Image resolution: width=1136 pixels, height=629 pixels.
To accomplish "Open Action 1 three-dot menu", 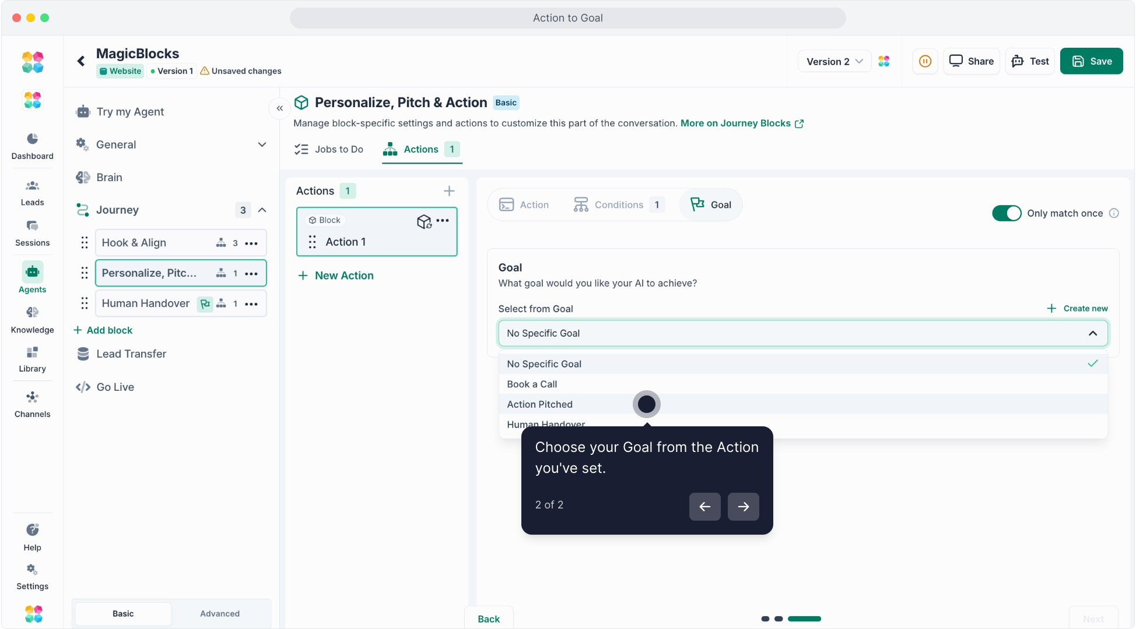I will pyautogui.click(x=443, y=221).
